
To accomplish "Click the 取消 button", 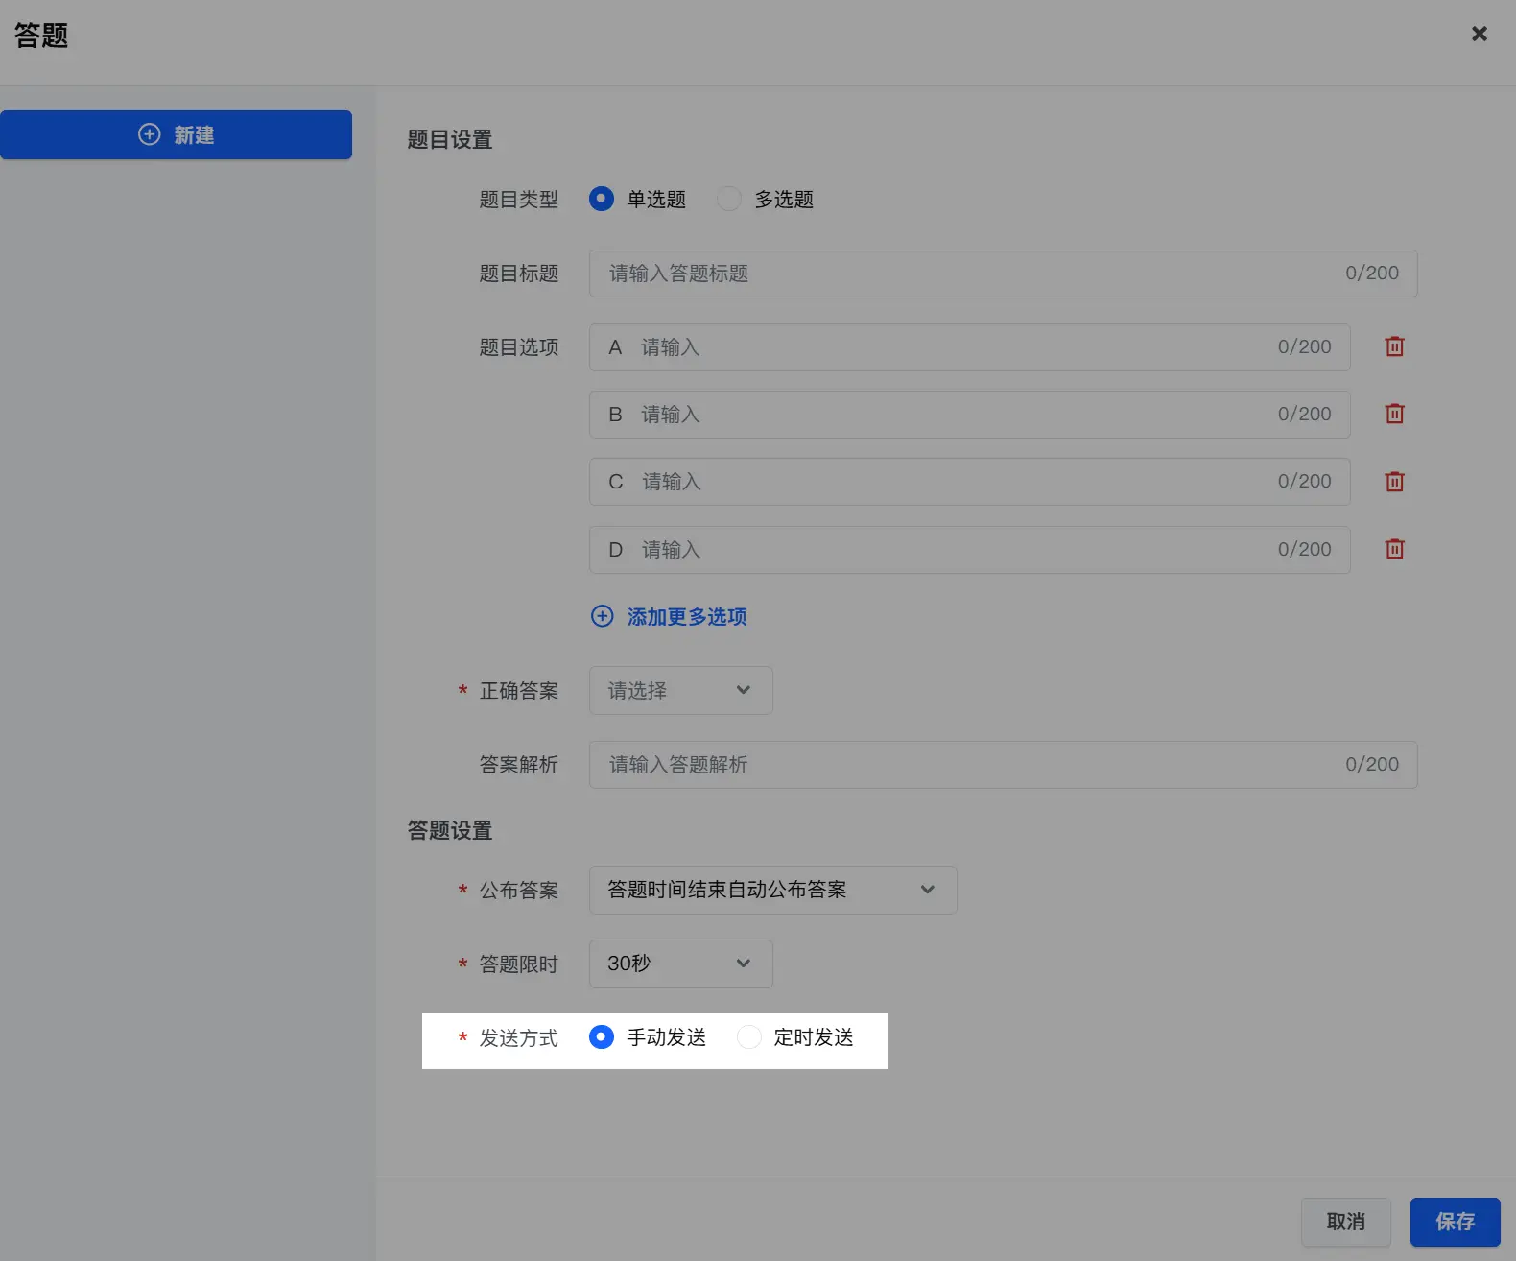I will click(1346, 1222).
